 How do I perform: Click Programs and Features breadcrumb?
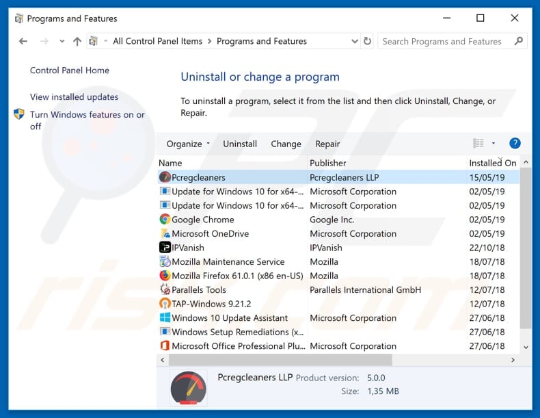(262, 41)
